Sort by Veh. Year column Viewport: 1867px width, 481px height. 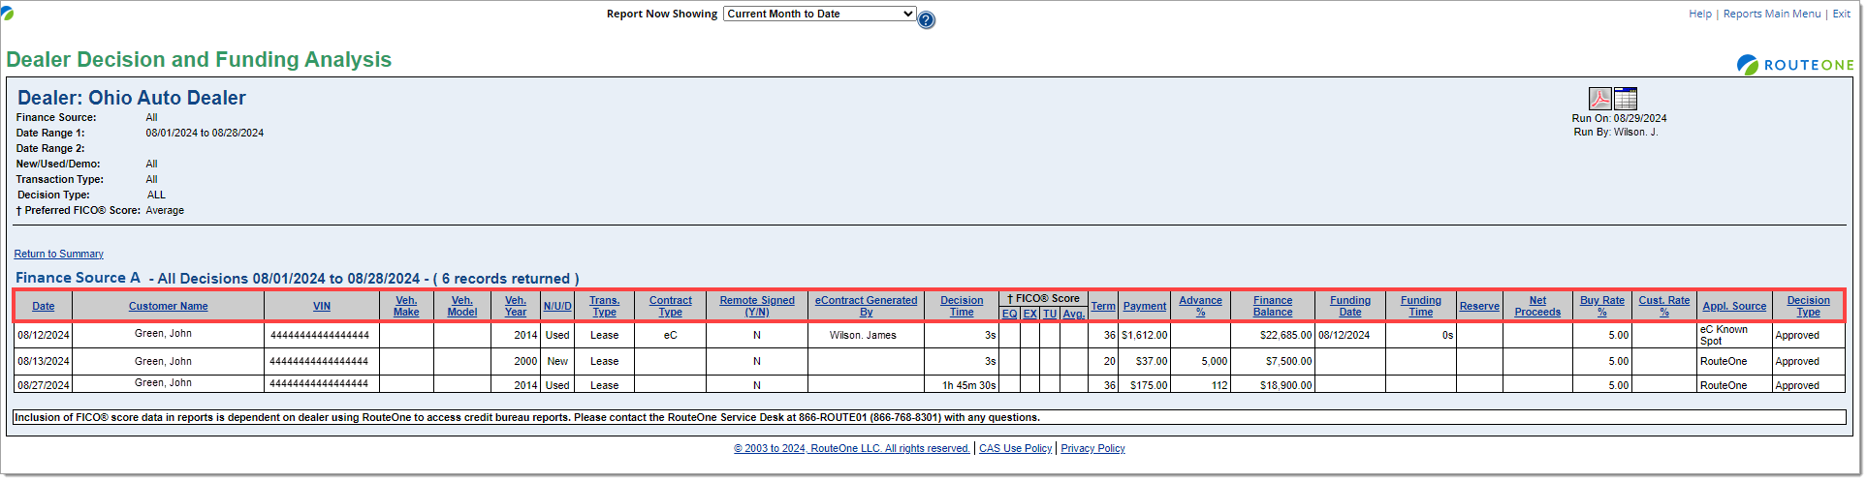point(516,306)
